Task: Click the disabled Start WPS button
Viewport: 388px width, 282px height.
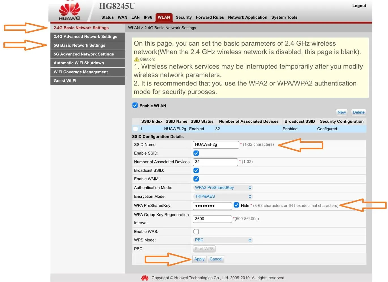Action: [x=204, y=249]
